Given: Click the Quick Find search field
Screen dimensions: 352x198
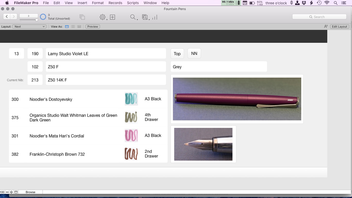Looking at the screenshot, I should pyautogui.click(x=319, y=17).
